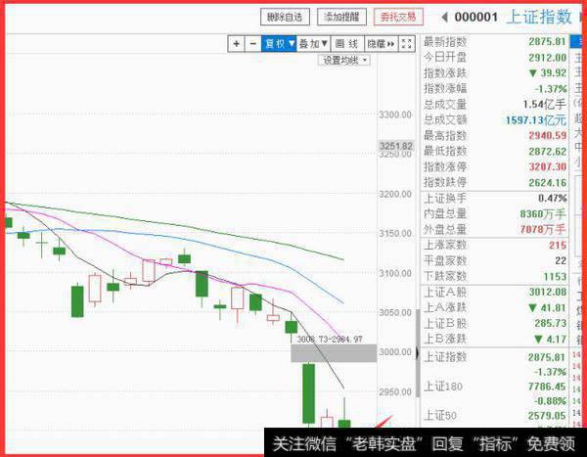Screen dimensions: 587x457
Task: Click the 上证A股 row
Action: pos(494,292)
